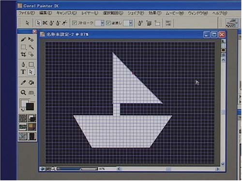The image size is (242, 181).
Task: Open the ムービー (Movie) menu
Action: pyautogui.click(x=175, y=13)
